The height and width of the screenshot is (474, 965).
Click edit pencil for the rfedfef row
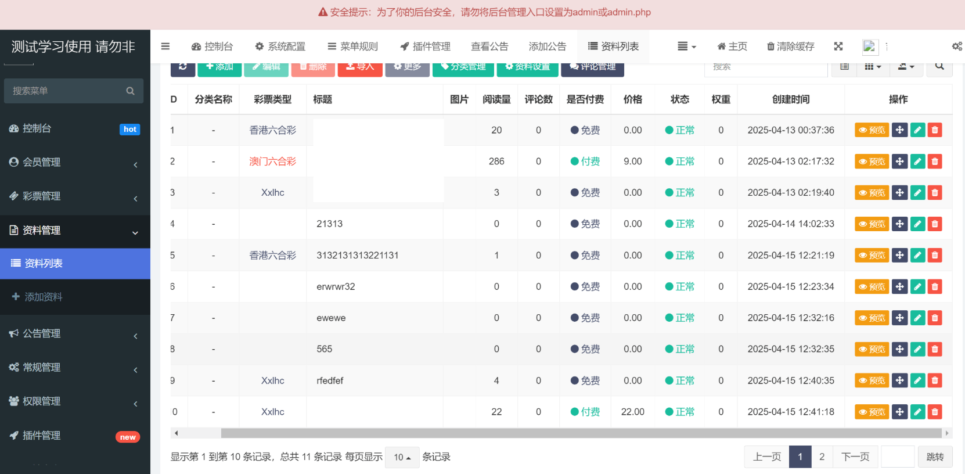click(x=917, y=381)
